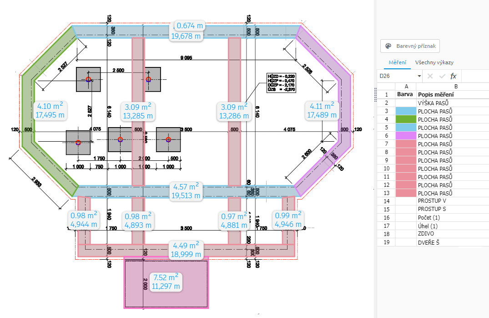Select the green color swatch in row 4
Viewport: 489px width, 318px height.
coord(405,119)
